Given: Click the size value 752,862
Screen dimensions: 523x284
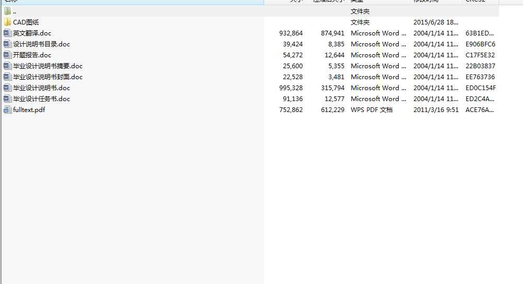Looking at the screenshot, I should 291,110.
